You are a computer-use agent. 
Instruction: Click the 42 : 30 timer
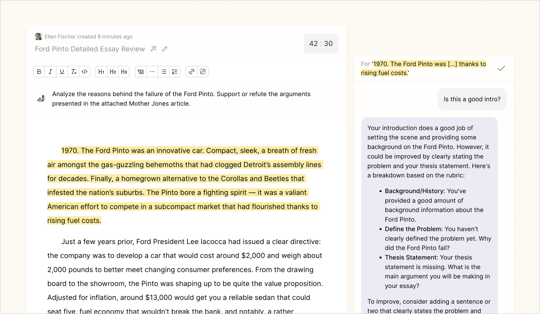[x=321, y=44]
